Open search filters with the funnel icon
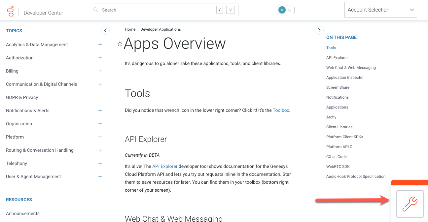This screenshot has width=428, height=222. (x=230, y=10)
